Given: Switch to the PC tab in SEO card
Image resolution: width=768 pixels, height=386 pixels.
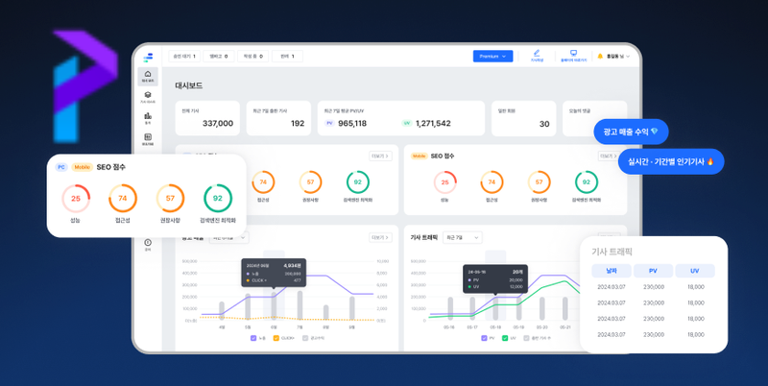Looking at the screenshot, I should pos(60,167).
